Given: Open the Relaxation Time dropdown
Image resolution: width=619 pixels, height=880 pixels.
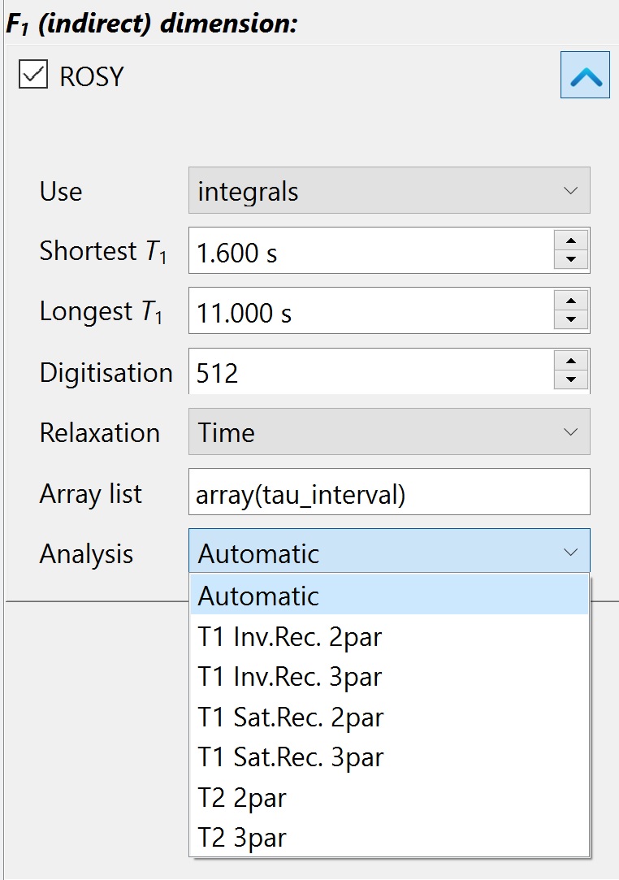Looking at the screenshot, I should tap(389, 432).
